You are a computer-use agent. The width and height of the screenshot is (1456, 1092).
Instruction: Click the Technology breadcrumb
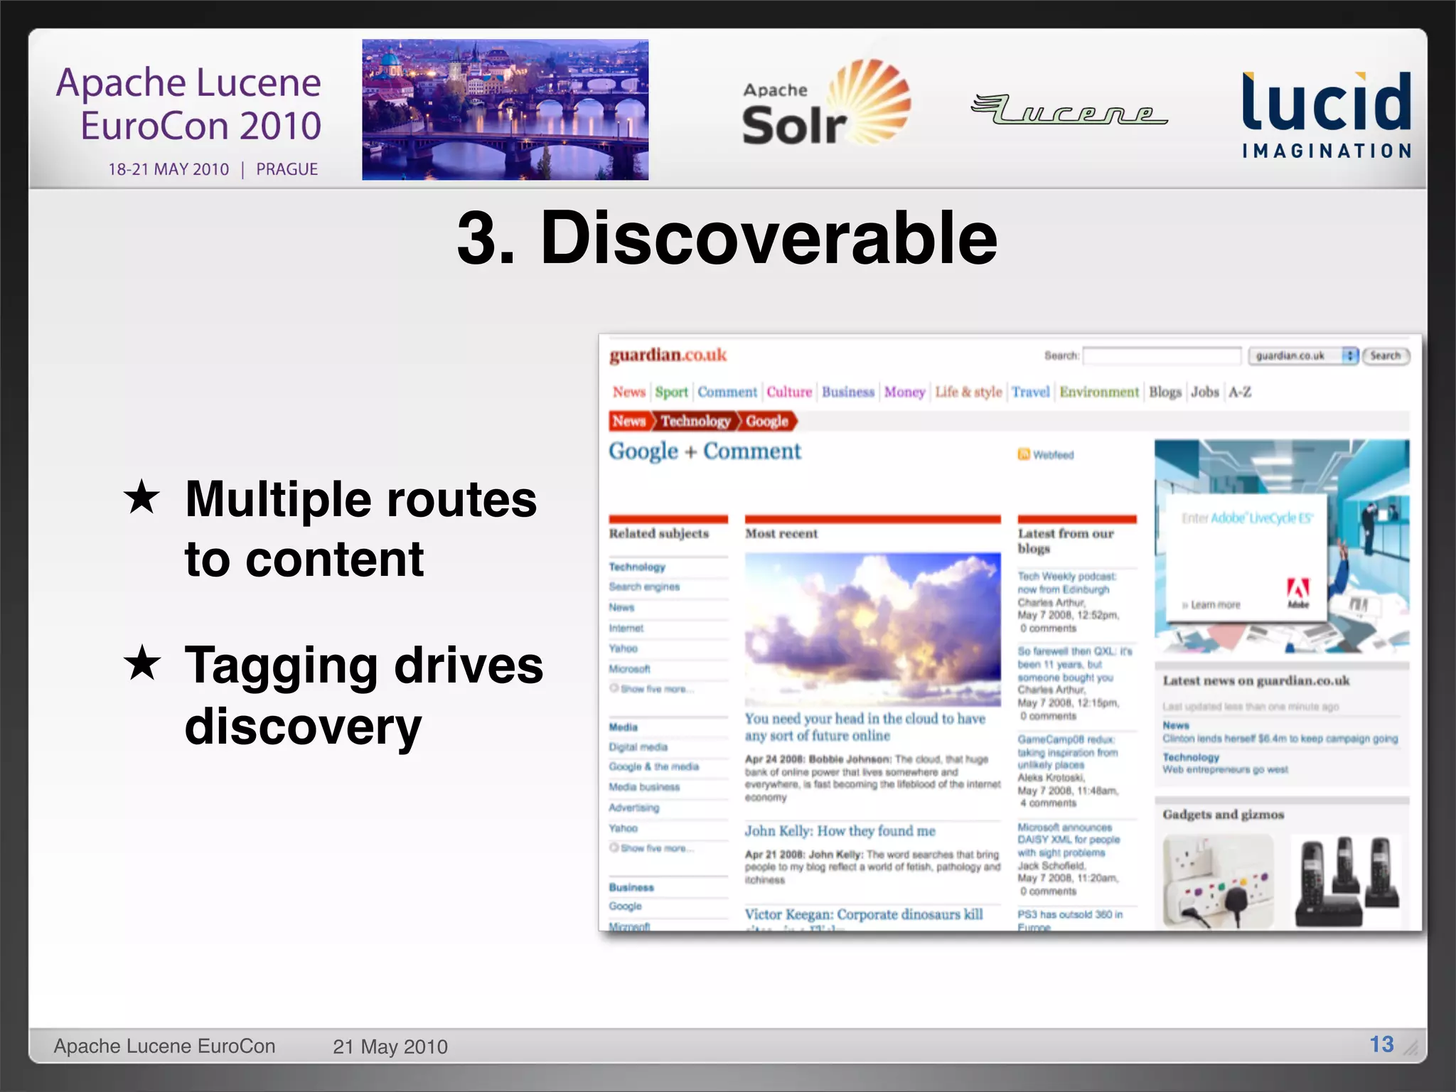coord(695,421)
